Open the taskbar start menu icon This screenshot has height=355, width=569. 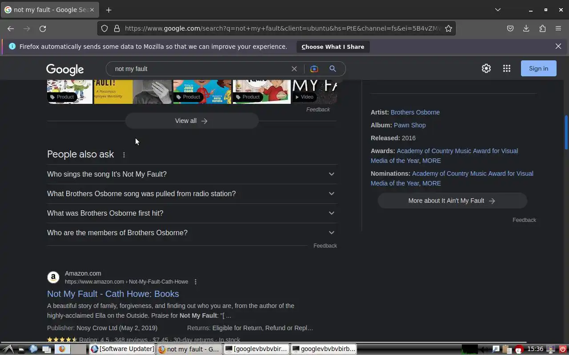click(8, 349)
